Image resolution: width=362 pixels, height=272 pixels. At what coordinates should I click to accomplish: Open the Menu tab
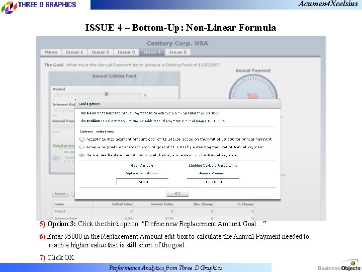coord(51,52)
